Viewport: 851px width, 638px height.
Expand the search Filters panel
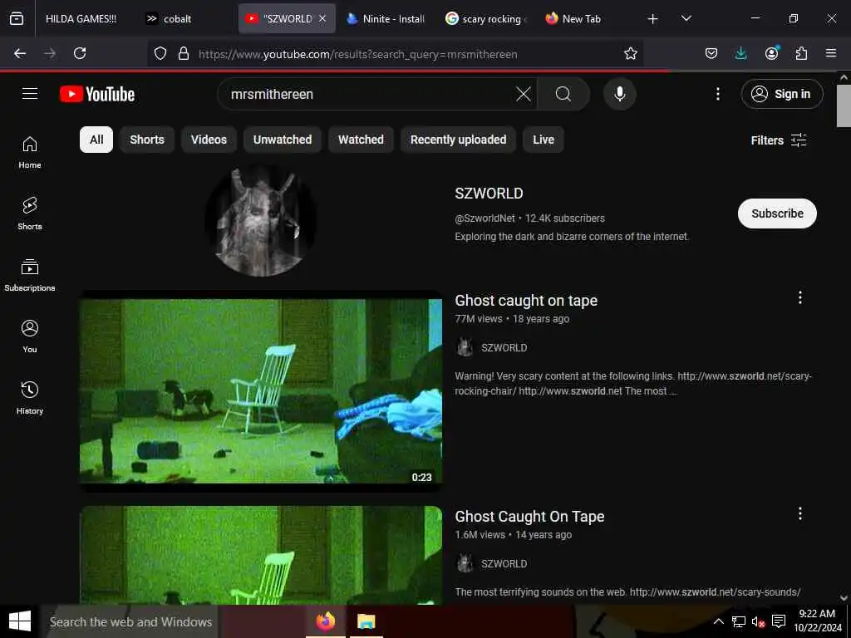point(779,140)
